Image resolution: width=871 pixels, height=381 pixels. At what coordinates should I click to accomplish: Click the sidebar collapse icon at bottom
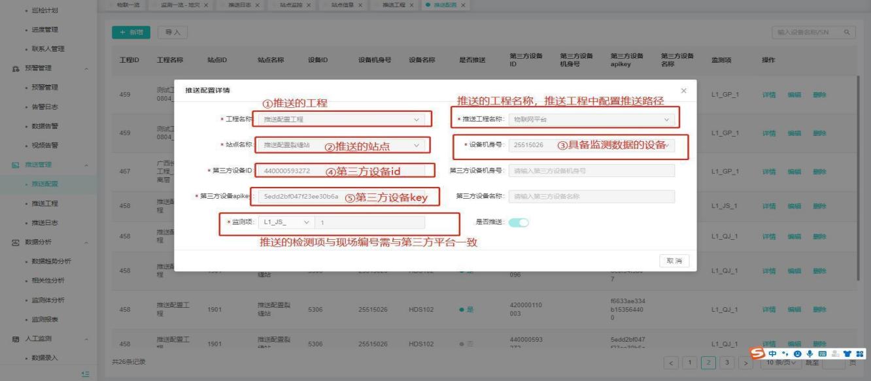click(x=84, y=373)
